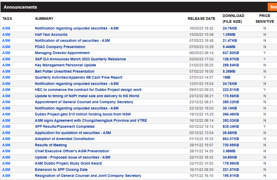Click ASM tag in Adoption of Amended Constitution row

tap(6, 139)
